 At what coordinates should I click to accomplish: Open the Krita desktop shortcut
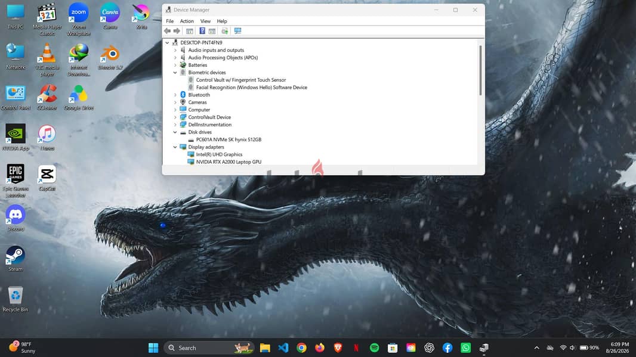pos(141,17)
